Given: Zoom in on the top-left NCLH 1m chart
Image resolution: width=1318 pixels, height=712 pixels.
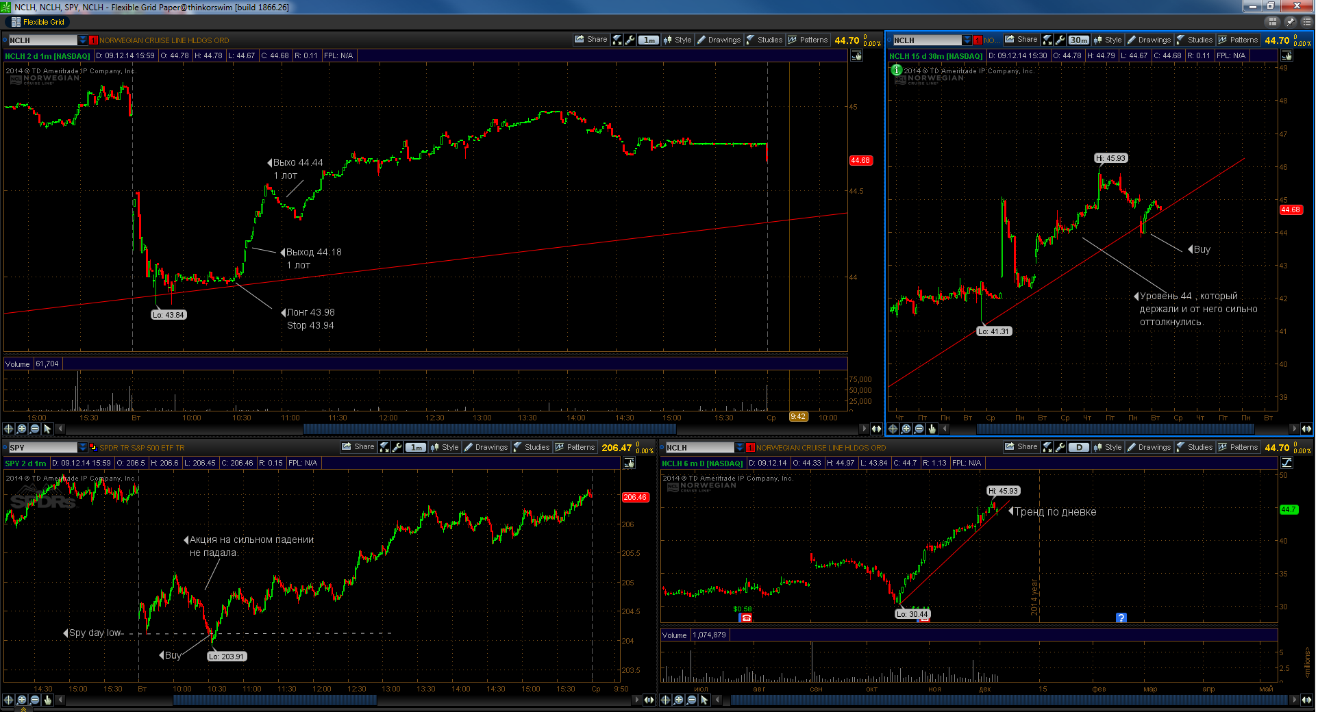Looking at the screenshot, I should [22, 429].
